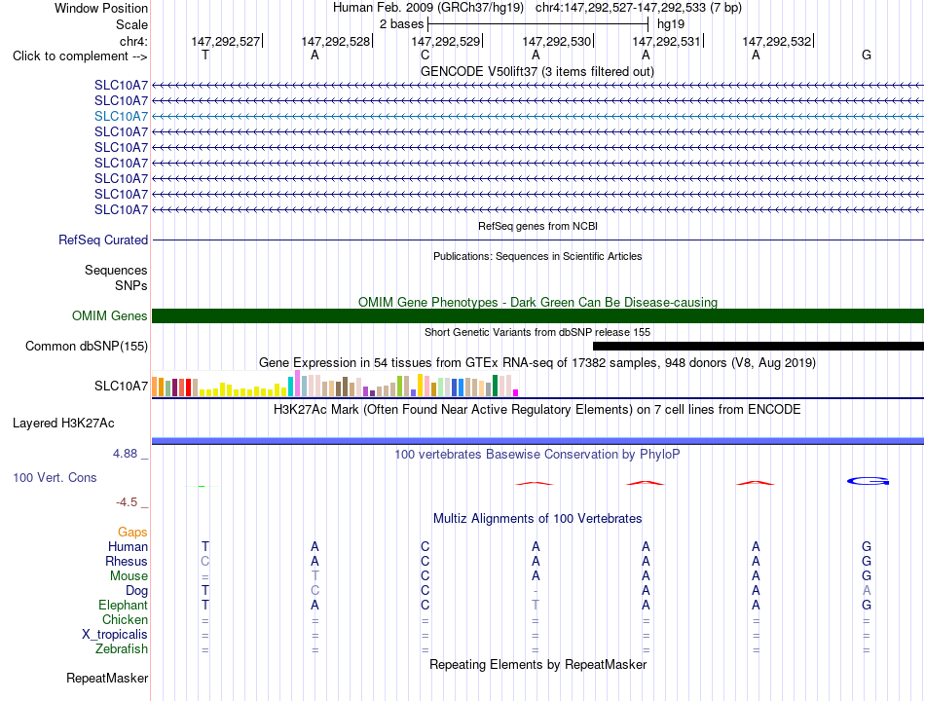Open the RefSeq Curated track label
Image resolution: width=925 pixels, height=701 pixels.
(103, 240)
